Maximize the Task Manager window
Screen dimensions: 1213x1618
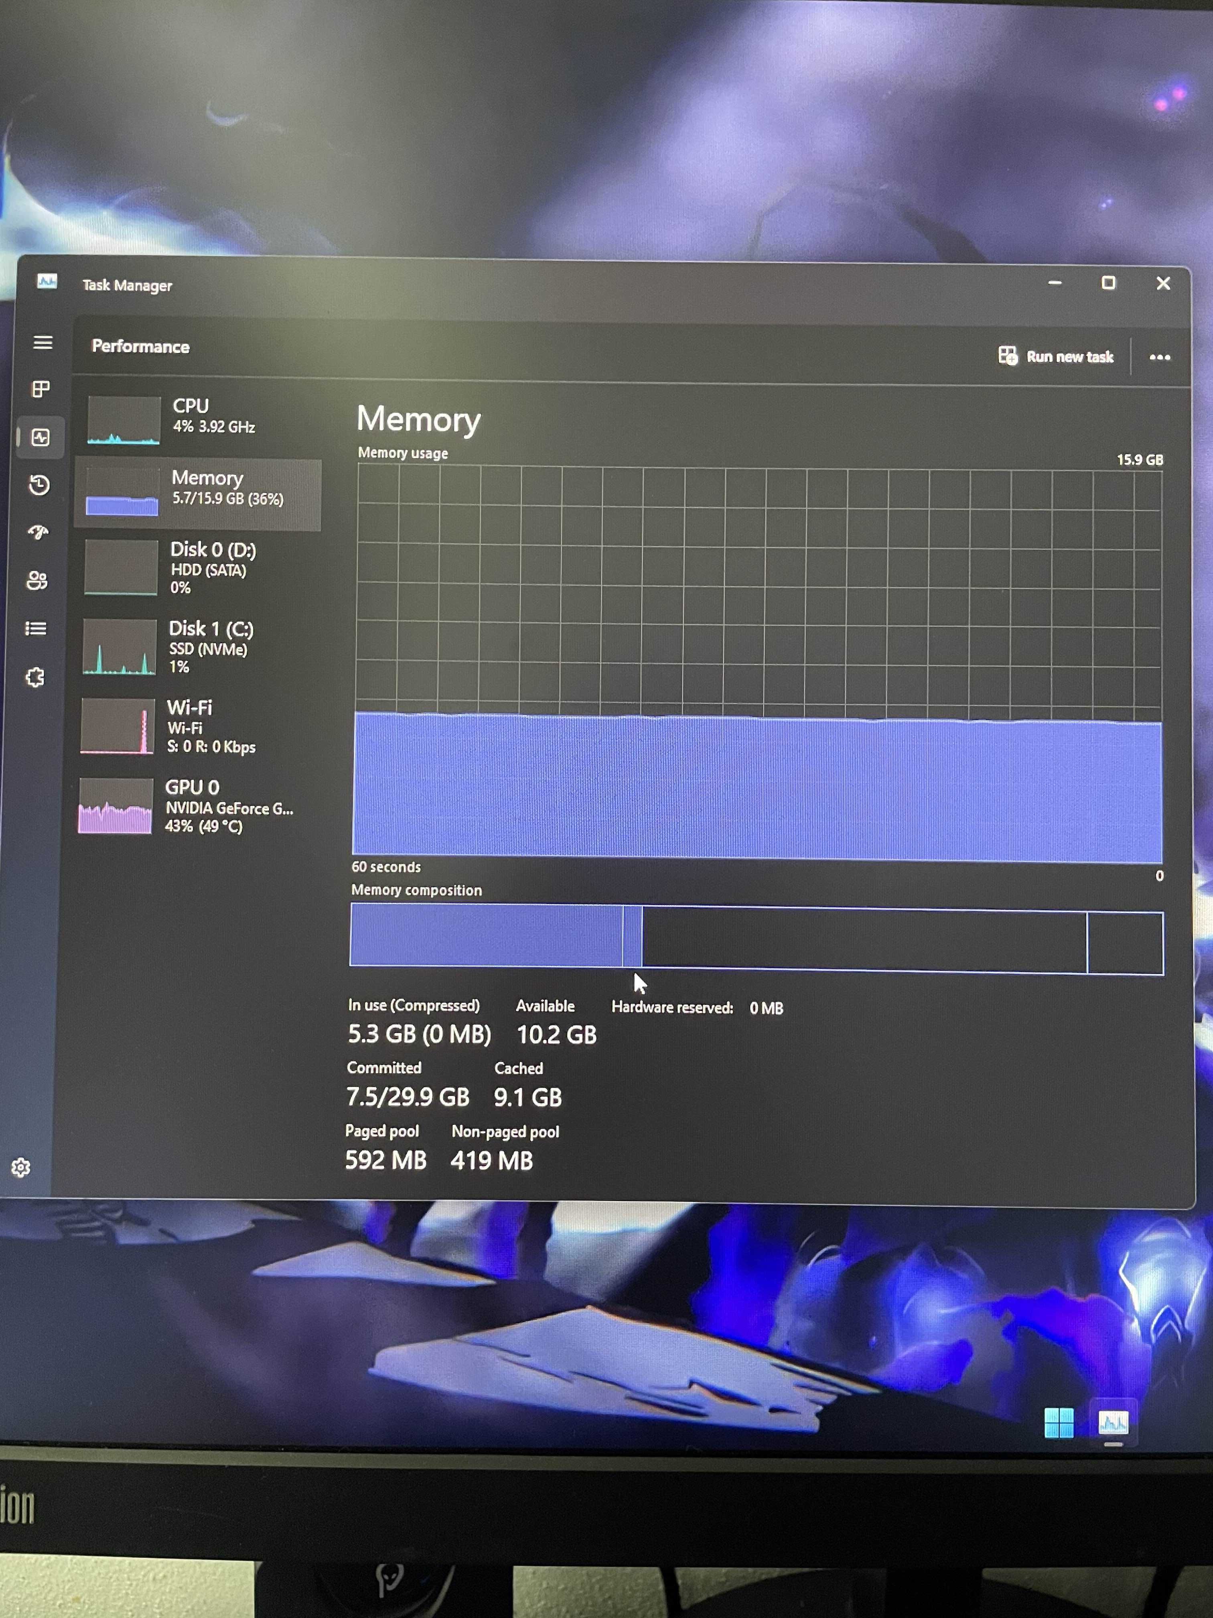click(1108, 283)
